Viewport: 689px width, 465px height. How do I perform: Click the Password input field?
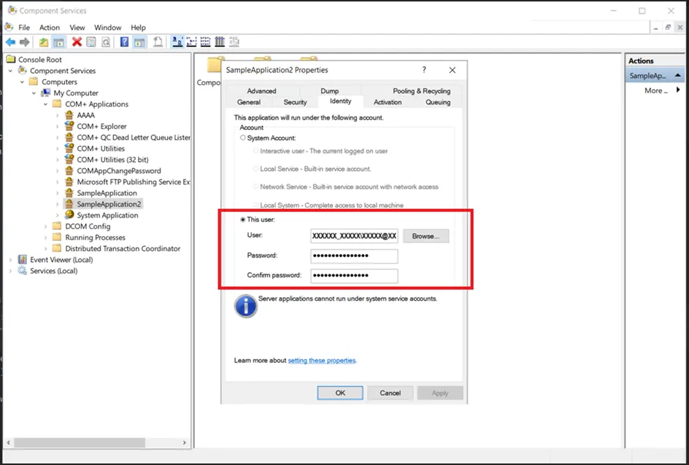point(354,255)
